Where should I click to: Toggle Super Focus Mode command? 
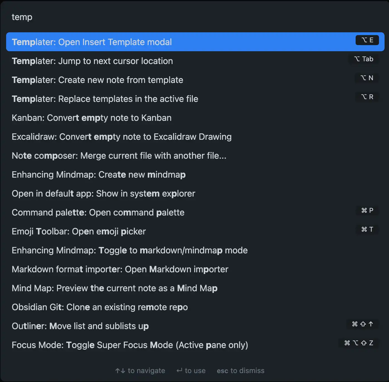[x=130, y=345]
